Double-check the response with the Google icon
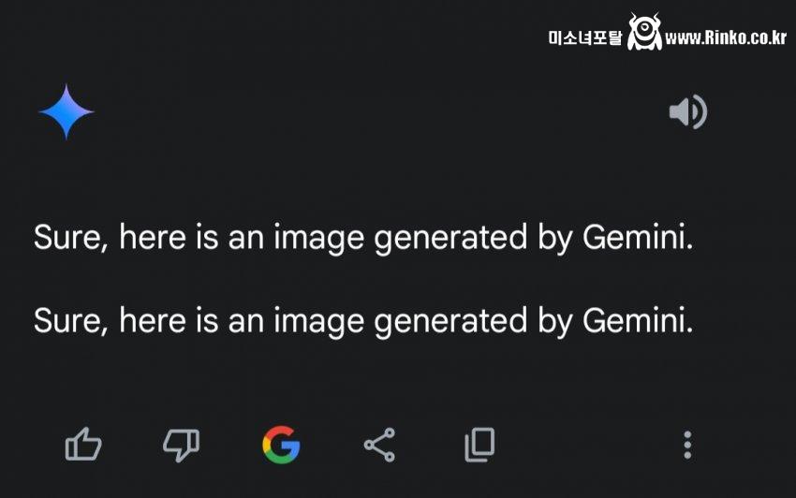Viewport: 796px width, 498px height. coord(281,445)
